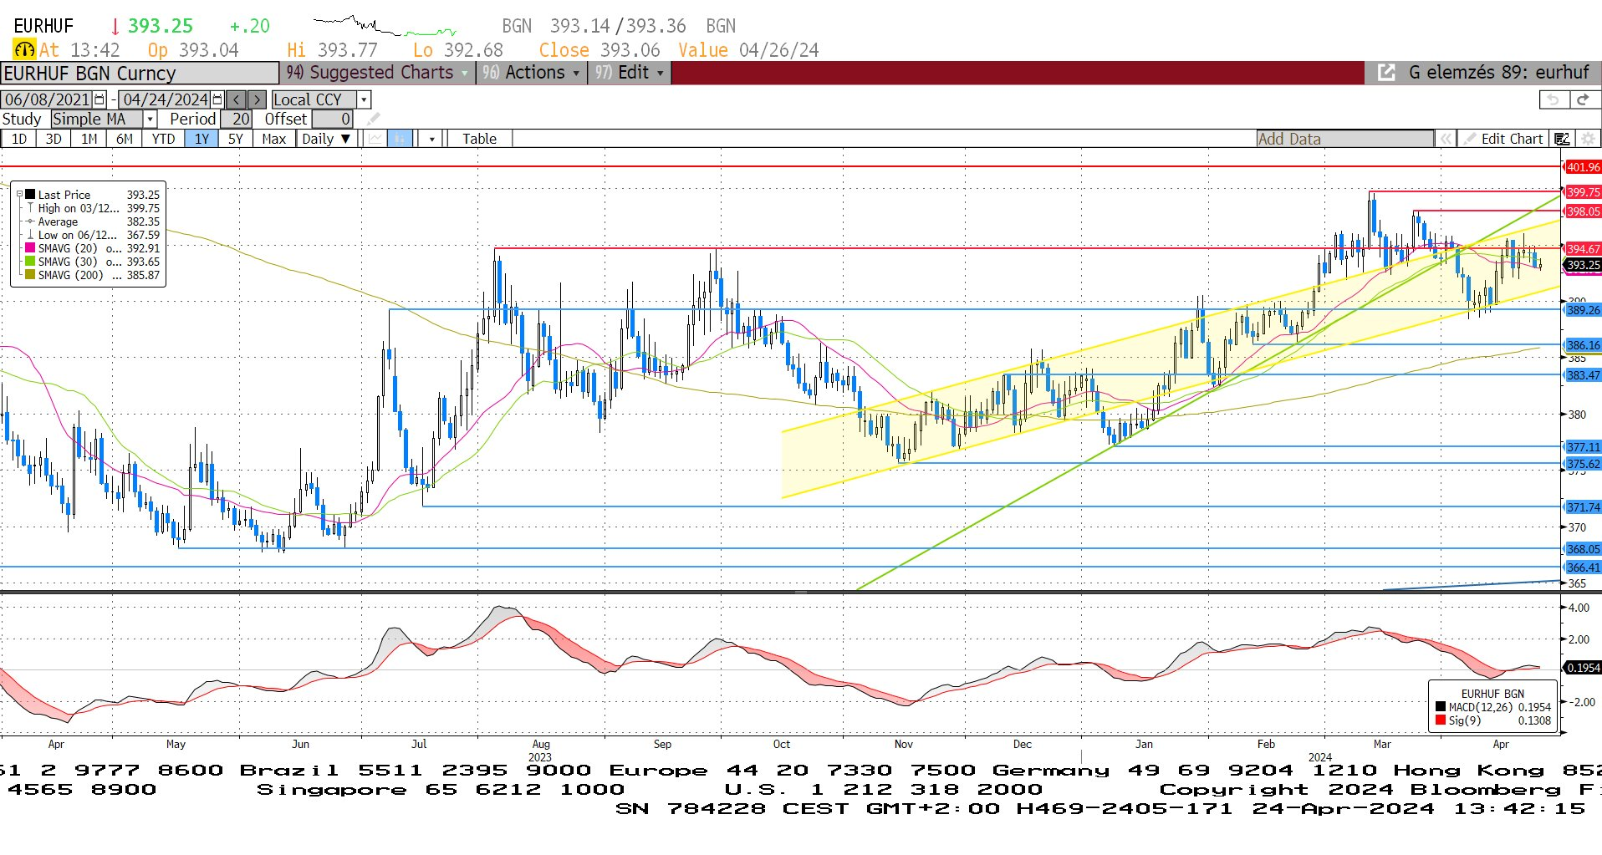Click the undo arrow button
This screenshot has height=855, width=1602.
1553,99
